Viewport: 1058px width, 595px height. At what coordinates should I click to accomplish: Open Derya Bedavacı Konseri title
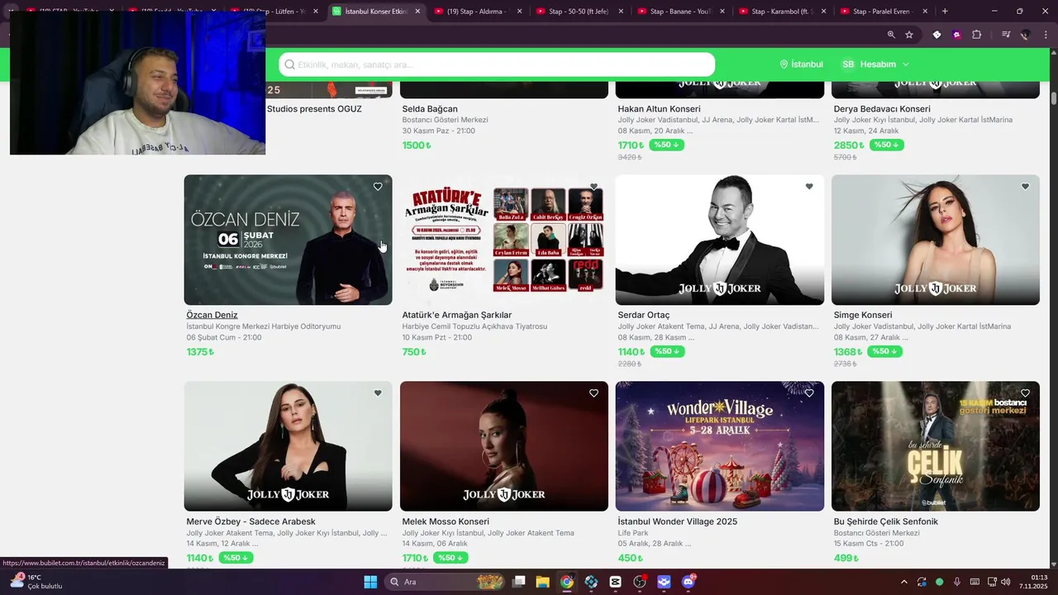(x=882, y=109)
